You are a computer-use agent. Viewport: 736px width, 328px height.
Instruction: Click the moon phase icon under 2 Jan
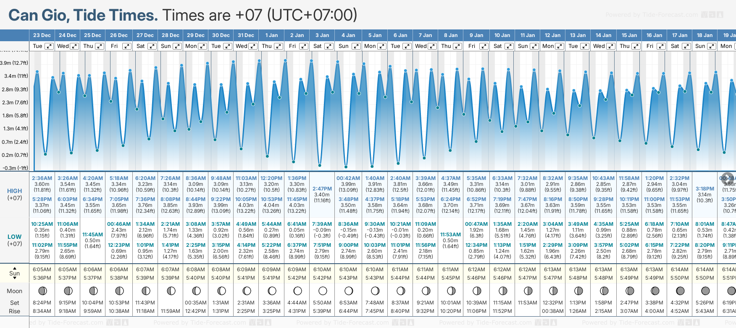[297, 291]
